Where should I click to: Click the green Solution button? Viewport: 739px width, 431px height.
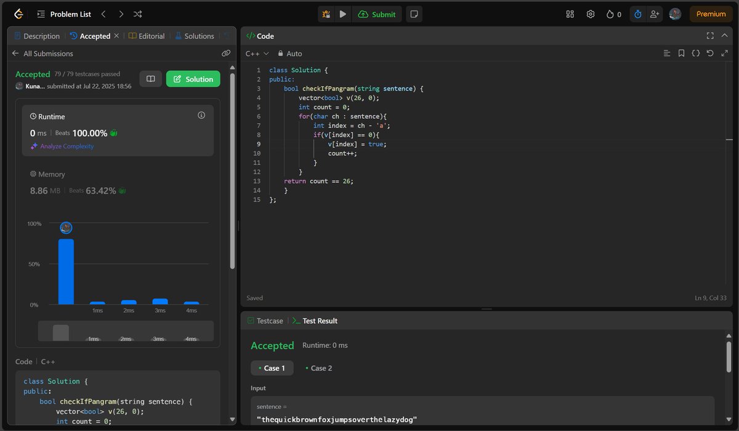193,79
